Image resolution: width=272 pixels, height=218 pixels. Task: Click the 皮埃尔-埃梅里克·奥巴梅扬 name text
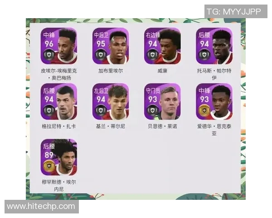[59, 74]
